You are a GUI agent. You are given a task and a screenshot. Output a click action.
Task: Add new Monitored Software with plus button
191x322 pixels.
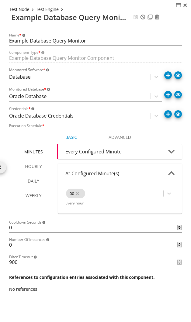pos(168,75)
